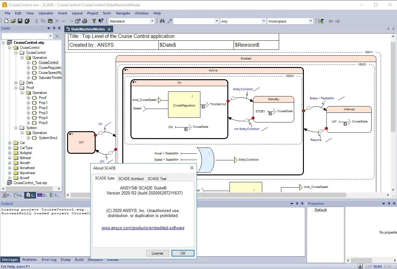Select SystemSimul in the tree

(x=48, y=138)
